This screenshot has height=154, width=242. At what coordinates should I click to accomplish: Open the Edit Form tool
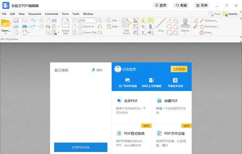(x=126, y=26)
